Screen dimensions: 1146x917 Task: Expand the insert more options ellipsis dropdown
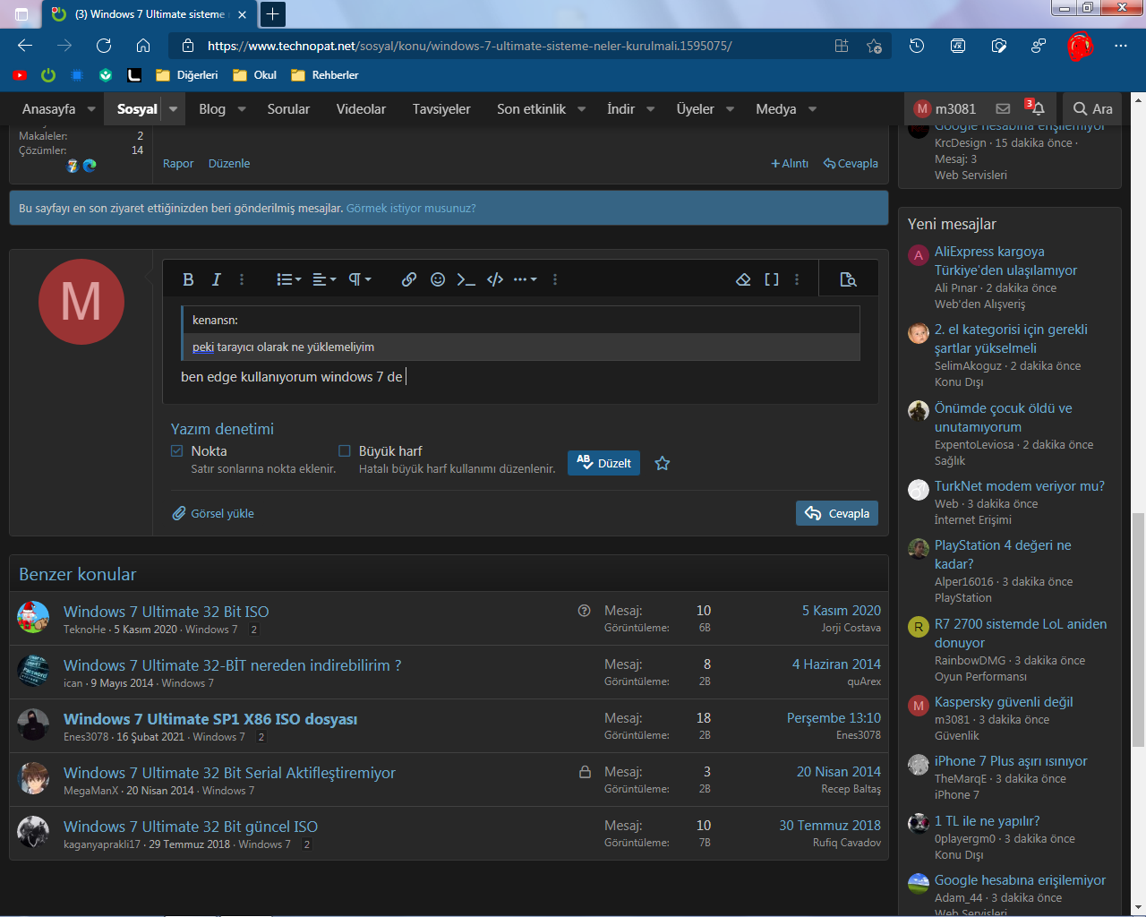pyautogui.click(x=526, y=279)
